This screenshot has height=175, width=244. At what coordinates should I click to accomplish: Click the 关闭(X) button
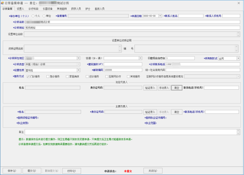153,171
